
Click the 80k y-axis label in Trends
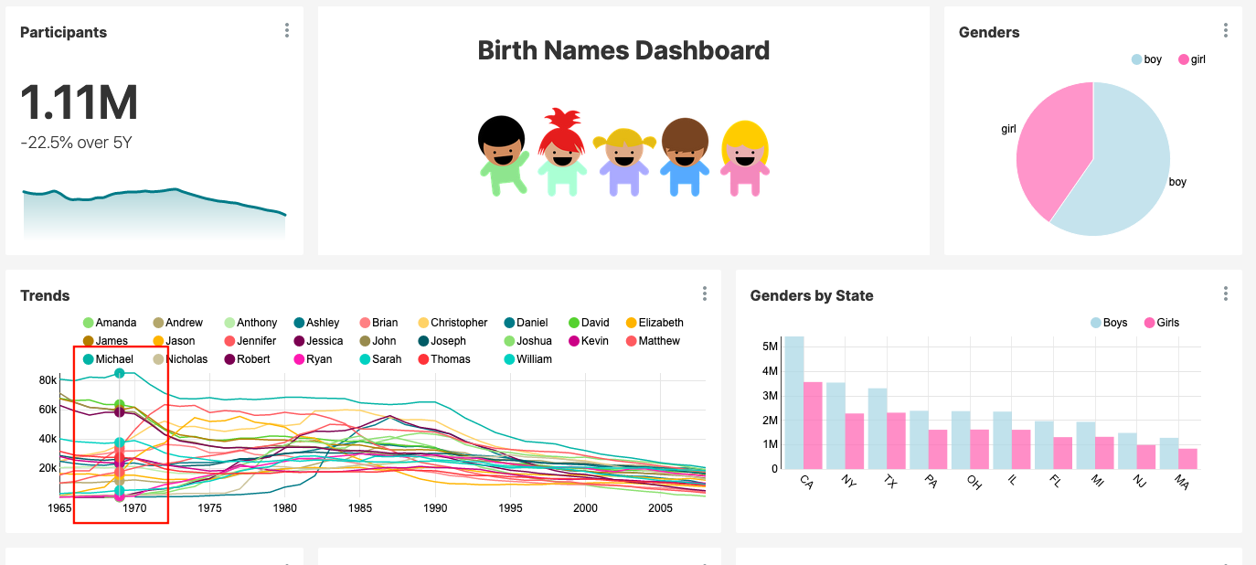48,379
